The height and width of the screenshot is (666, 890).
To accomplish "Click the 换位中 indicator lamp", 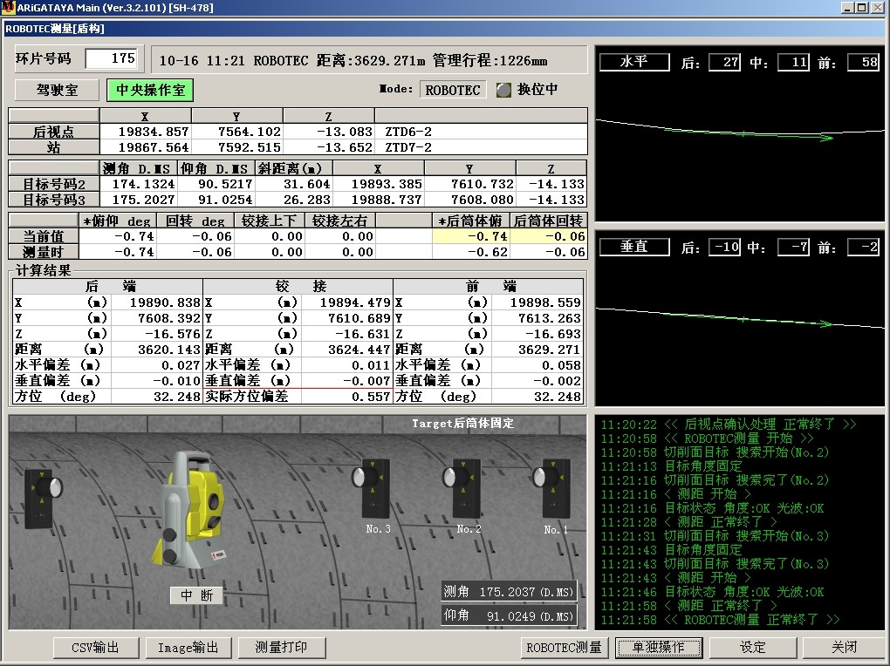I will coord(503,90).
